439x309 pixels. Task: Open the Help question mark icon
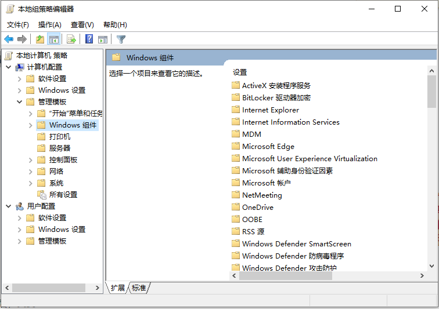tap(89, 39)
